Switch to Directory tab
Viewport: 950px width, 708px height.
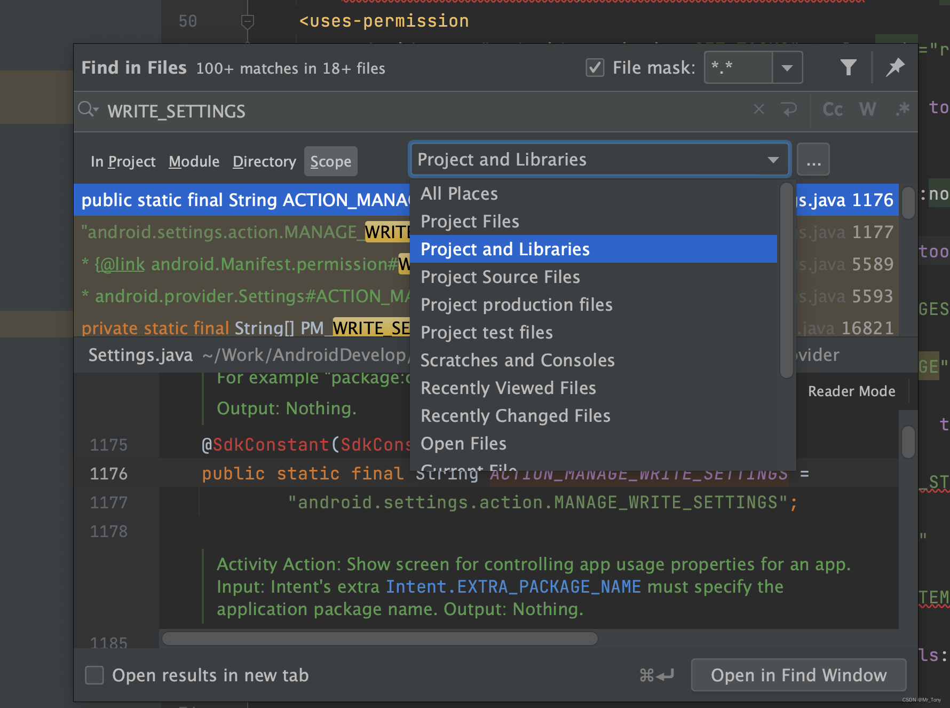click(264, 161)
